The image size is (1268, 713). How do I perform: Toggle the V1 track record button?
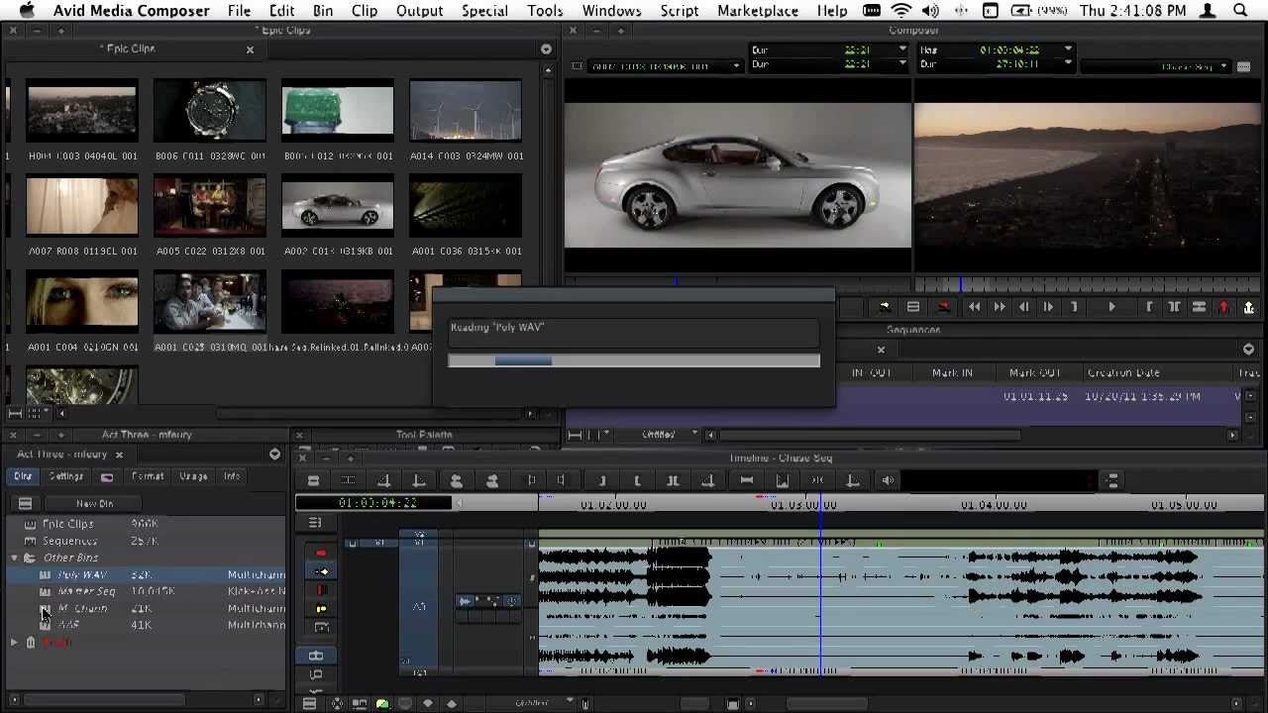[355, 543]
